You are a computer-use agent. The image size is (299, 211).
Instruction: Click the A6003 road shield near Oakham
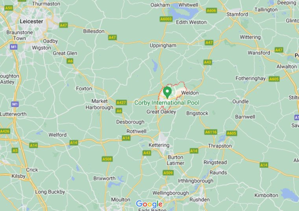[x=166, y=19]
